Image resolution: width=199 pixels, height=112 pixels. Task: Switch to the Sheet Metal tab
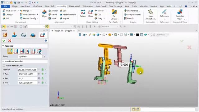tap(74, 6)
